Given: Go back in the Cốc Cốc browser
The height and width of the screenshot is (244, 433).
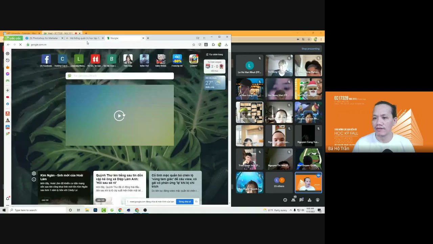Looking at the screenshot, I should [x=8, y=45].
